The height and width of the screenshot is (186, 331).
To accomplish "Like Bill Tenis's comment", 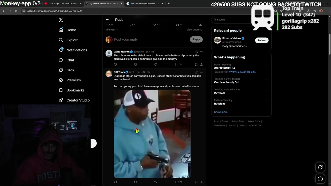I will [x=156, y=182].
